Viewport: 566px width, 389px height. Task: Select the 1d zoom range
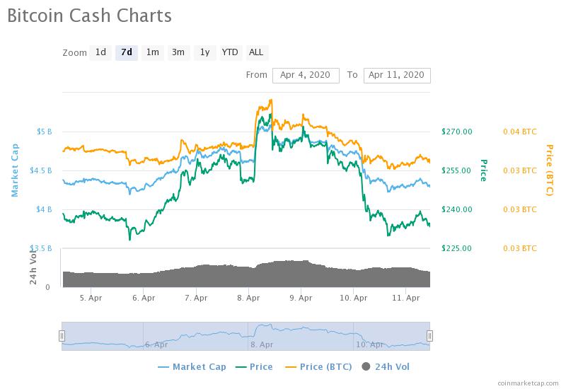click(x=100, y=52)
